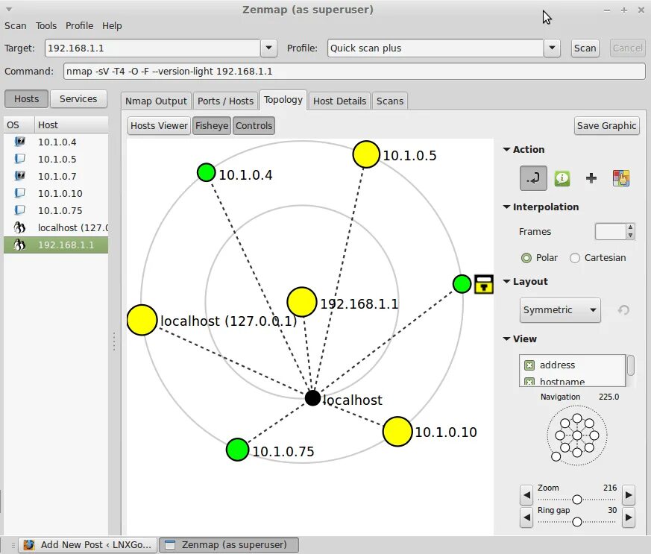651x554 pixels.
Task: Decrease the Frames value with the down arrow
Action: (x=630, y=236)
